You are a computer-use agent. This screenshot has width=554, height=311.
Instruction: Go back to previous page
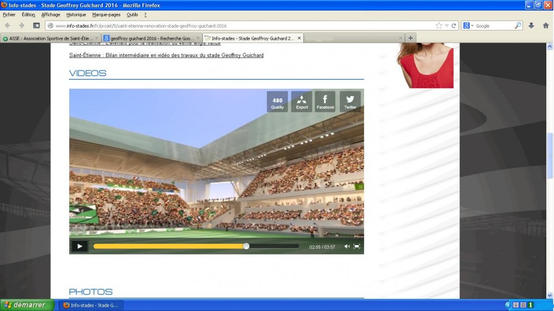click(x=7, y=26)
